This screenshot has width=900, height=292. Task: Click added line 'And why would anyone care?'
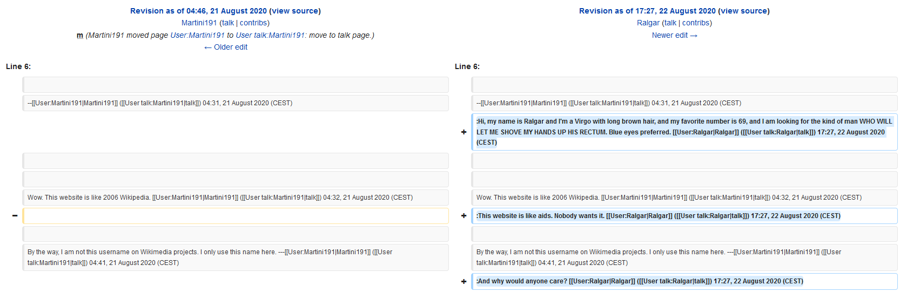(684, 281)
